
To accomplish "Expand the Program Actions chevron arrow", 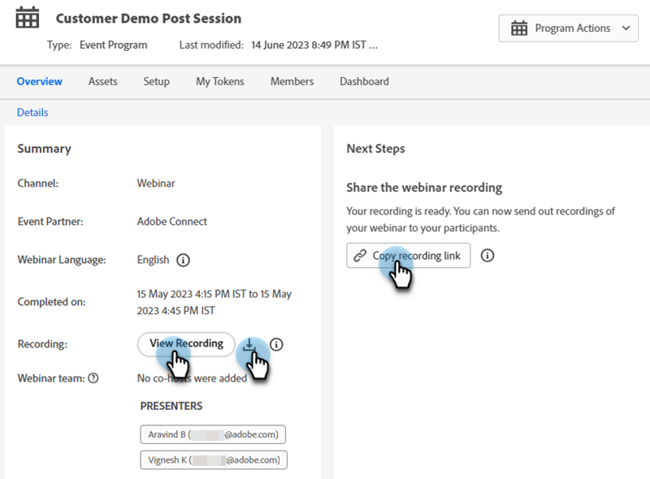I will tap(625, 28).
